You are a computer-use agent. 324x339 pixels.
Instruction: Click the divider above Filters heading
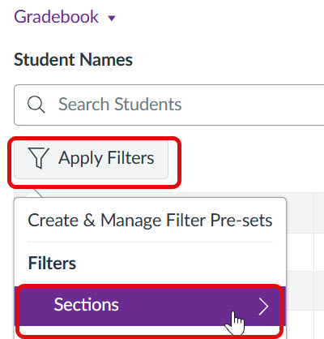click(150, 242)
